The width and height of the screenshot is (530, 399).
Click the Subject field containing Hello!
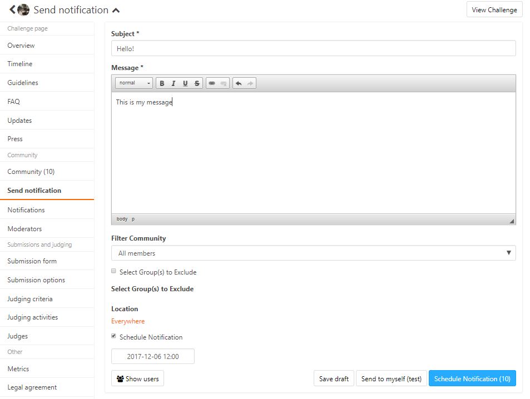tap(313, 48)
